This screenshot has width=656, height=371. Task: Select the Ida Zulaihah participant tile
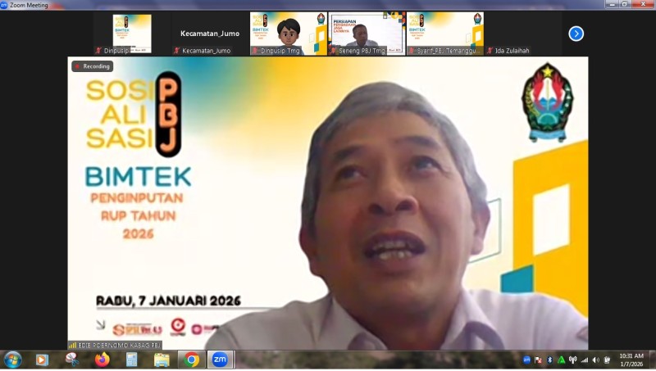tap(524, 34)
